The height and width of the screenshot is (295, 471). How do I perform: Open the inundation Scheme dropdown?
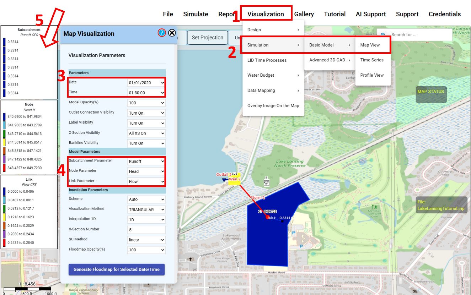coord(146,200)
